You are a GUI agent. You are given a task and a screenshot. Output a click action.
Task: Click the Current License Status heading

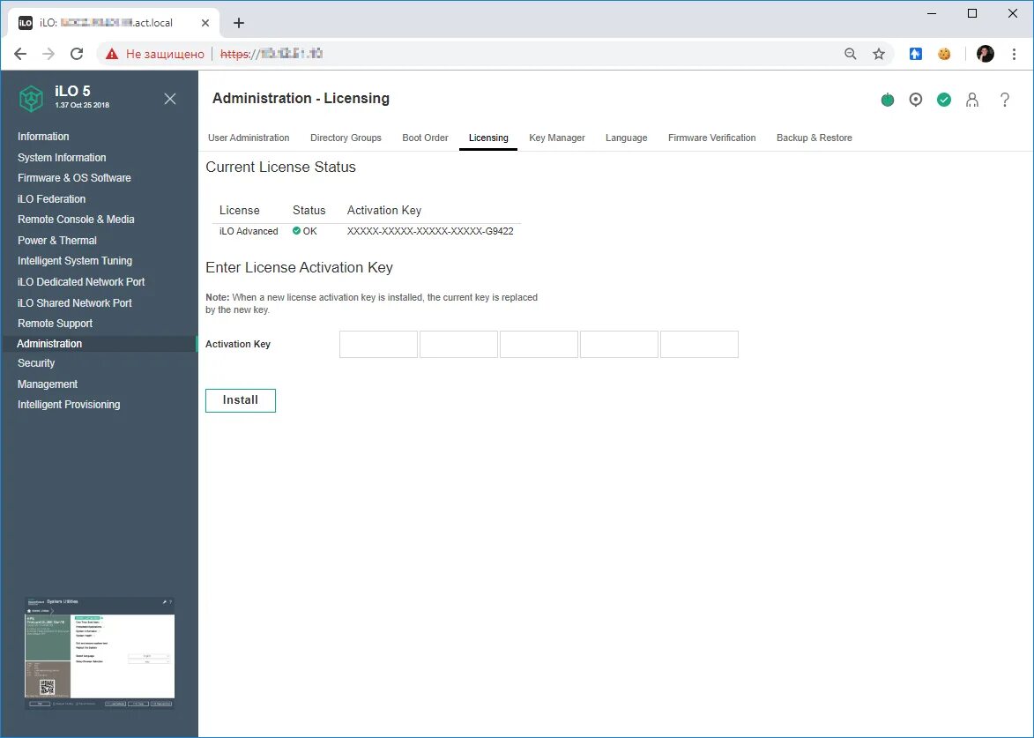pyautogui.click(x=281, y=168)
